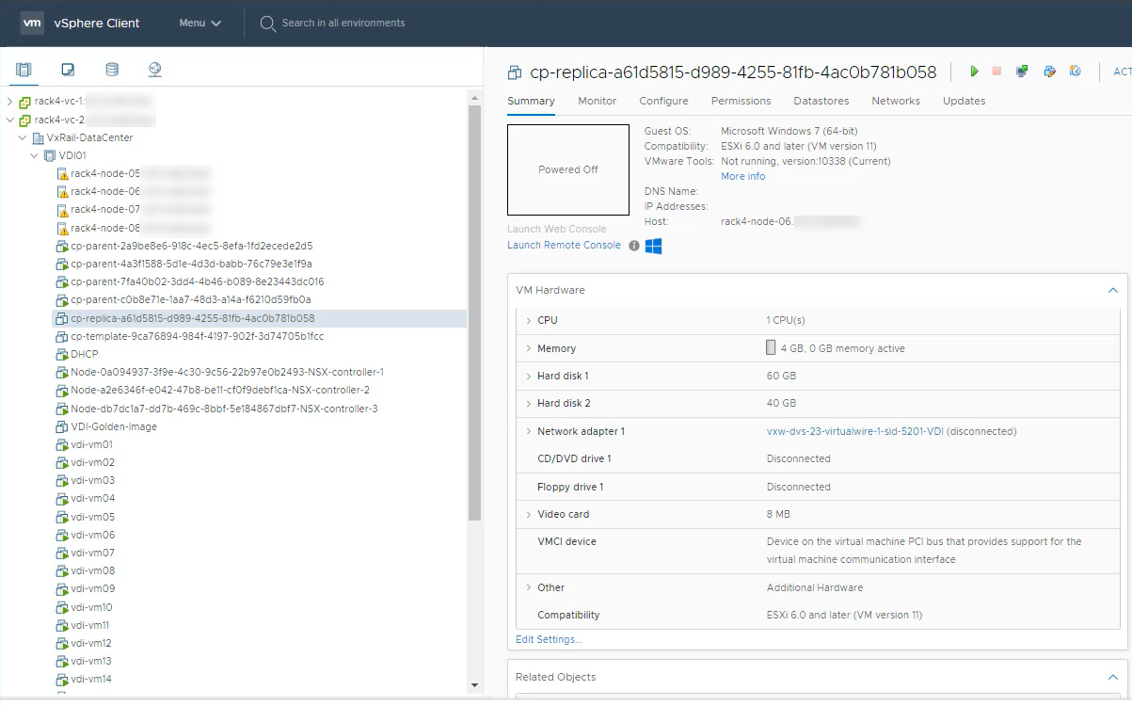Switch to Hosts and Clusters inventory view
Image resolution: width=1132 pixels, height=706 pixels.
pos(24,70)
